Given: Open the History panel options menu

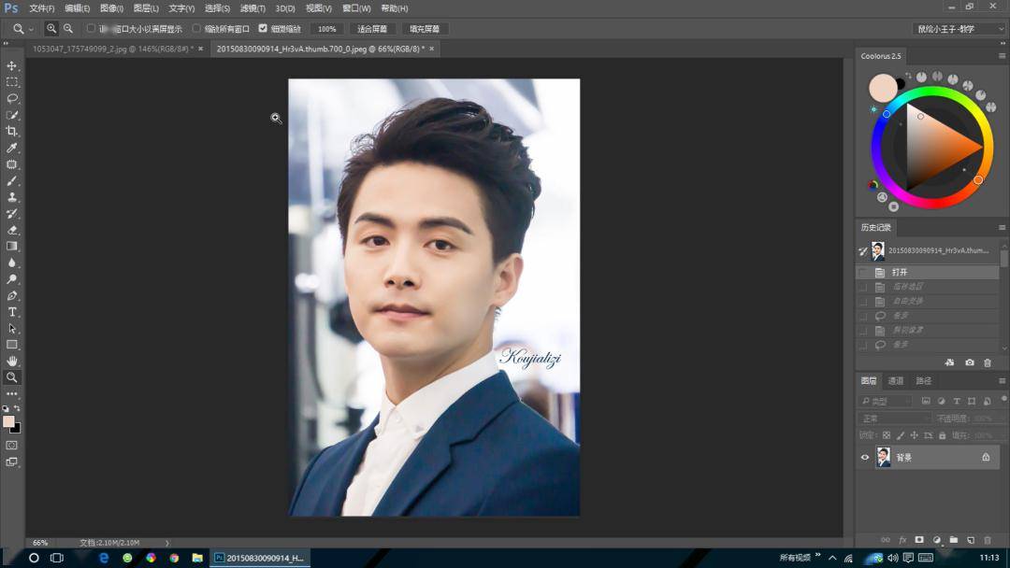Looking at the screenshot, I should pos(1002,227).
